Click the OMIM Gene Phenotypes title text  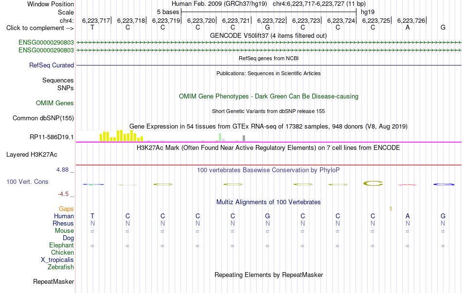tap(268, 97)
